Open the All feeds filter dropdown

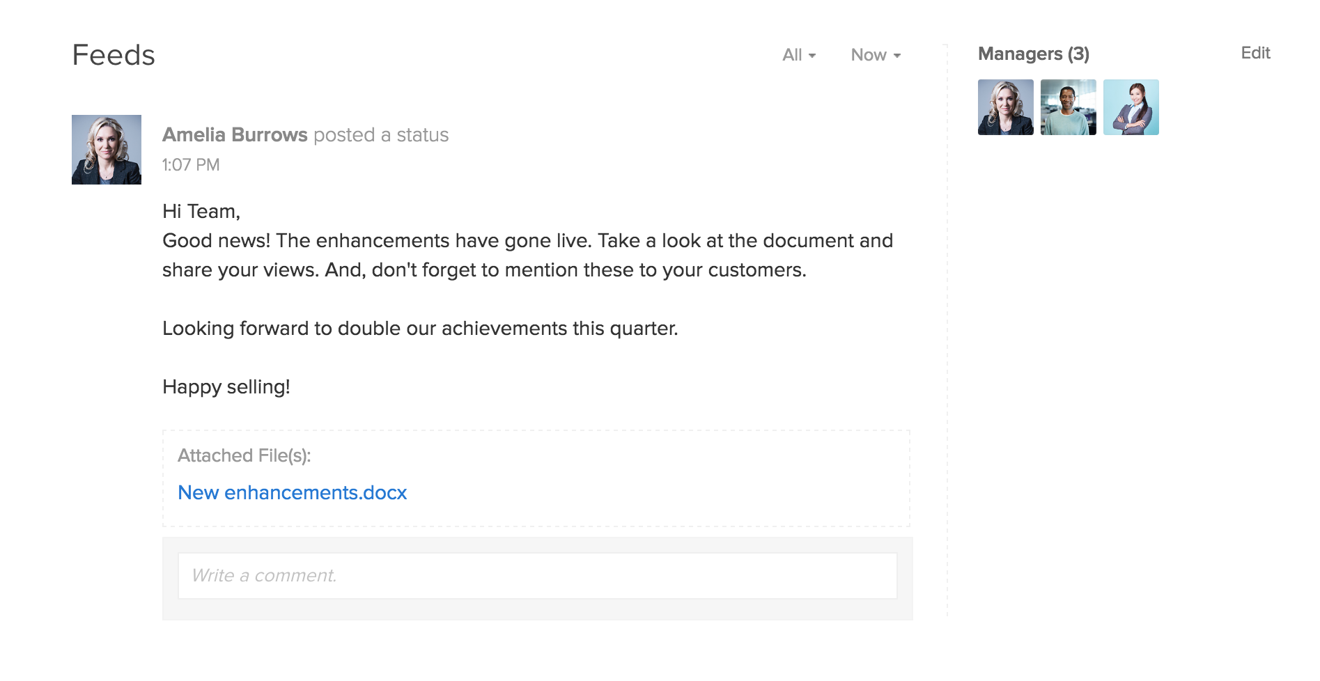(798, 55)
